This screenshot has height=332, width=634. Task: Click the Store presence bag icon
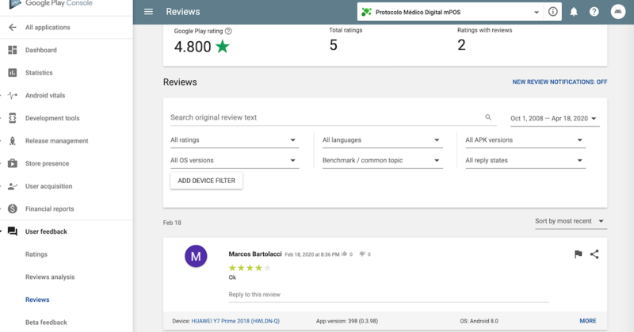pyautogui.click(x=13, y=163)
